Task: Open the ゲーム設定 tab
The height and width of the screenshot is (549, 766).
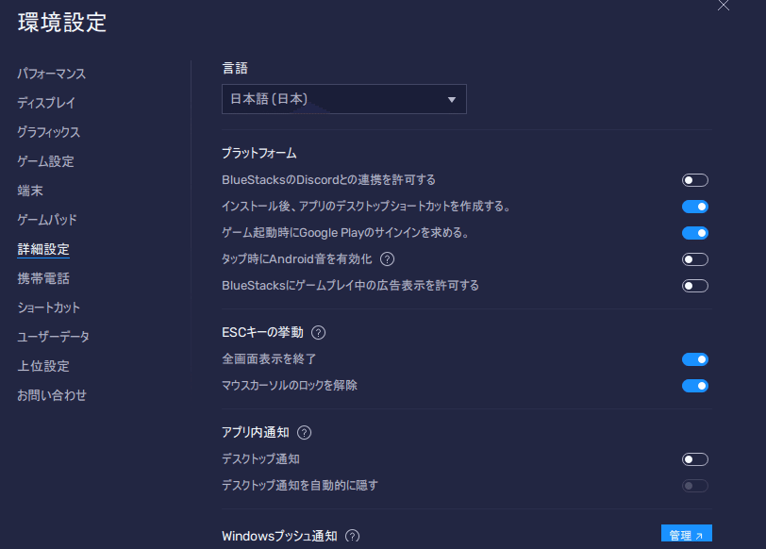Action: pos(45,161)
